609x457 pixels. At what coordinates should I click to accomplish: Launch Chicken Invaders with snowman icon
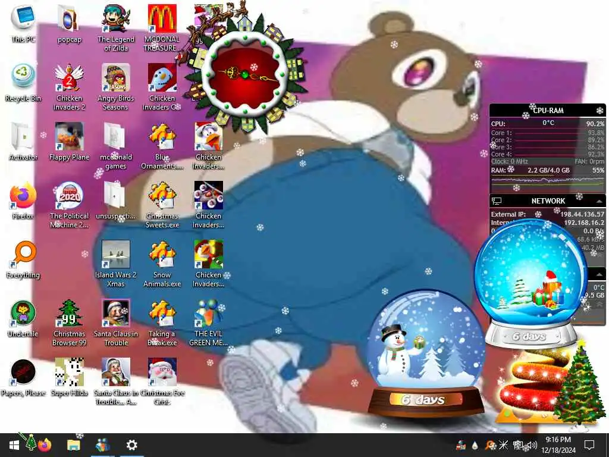click(162, 87)
